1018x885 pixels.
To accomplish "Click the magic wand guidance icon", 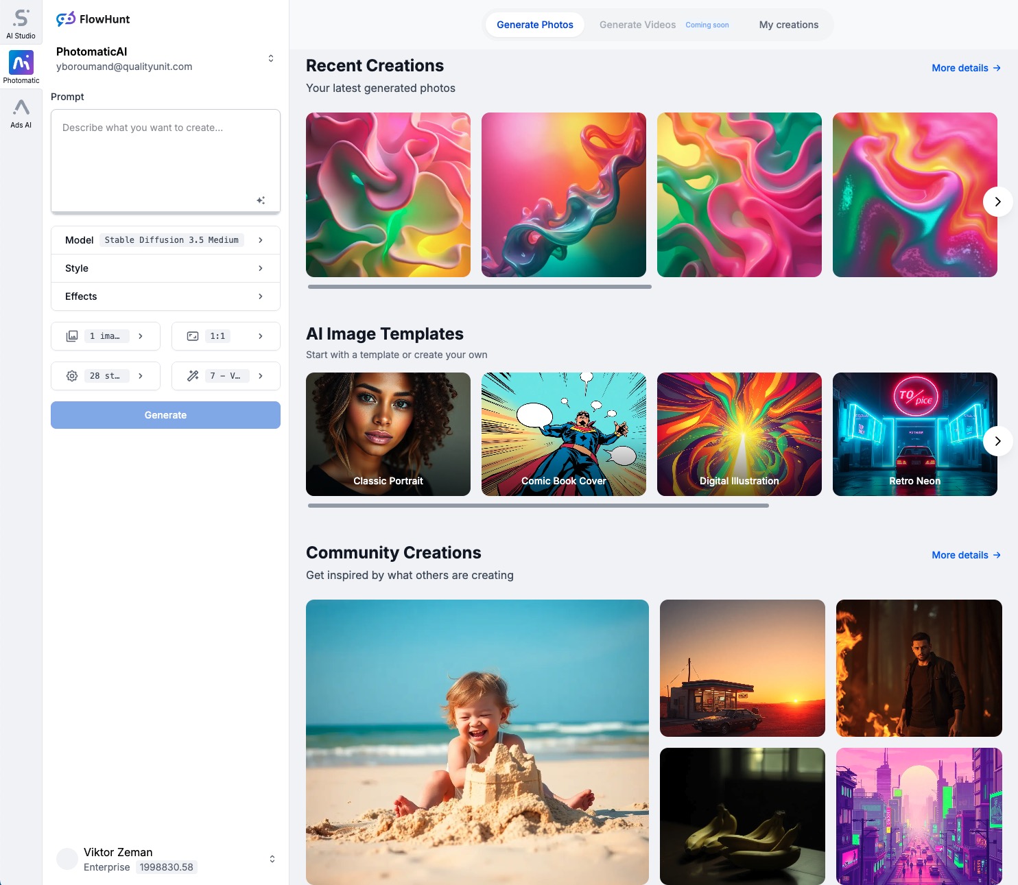I will click(193, 375).
